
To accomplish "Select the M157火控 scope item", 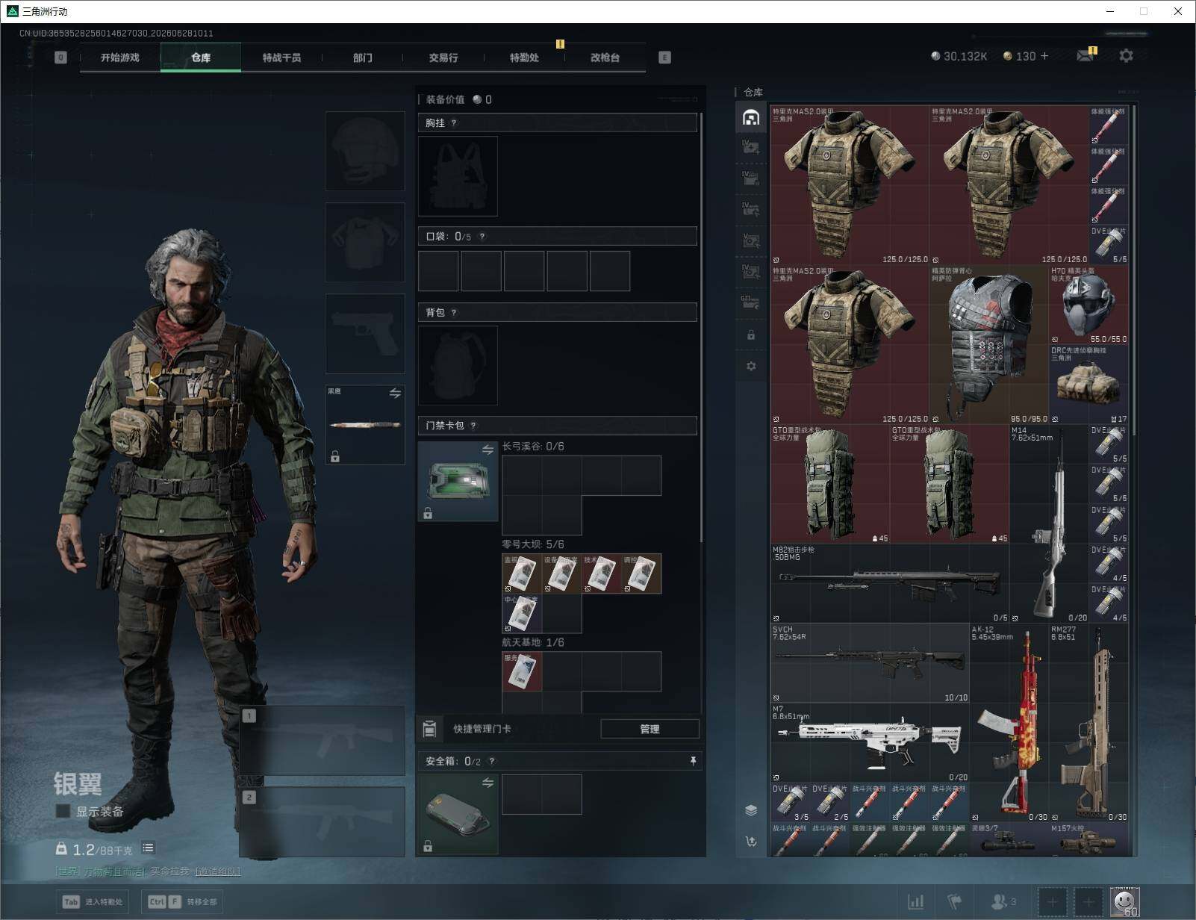I will [x=1089, y=839].
